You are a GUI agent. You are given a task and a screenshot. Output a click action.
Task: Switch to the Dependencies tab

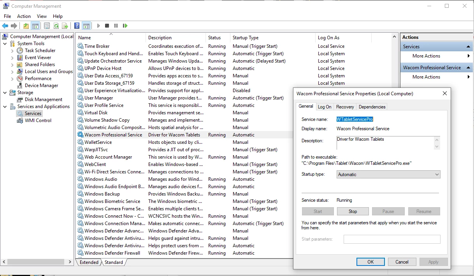372,107
